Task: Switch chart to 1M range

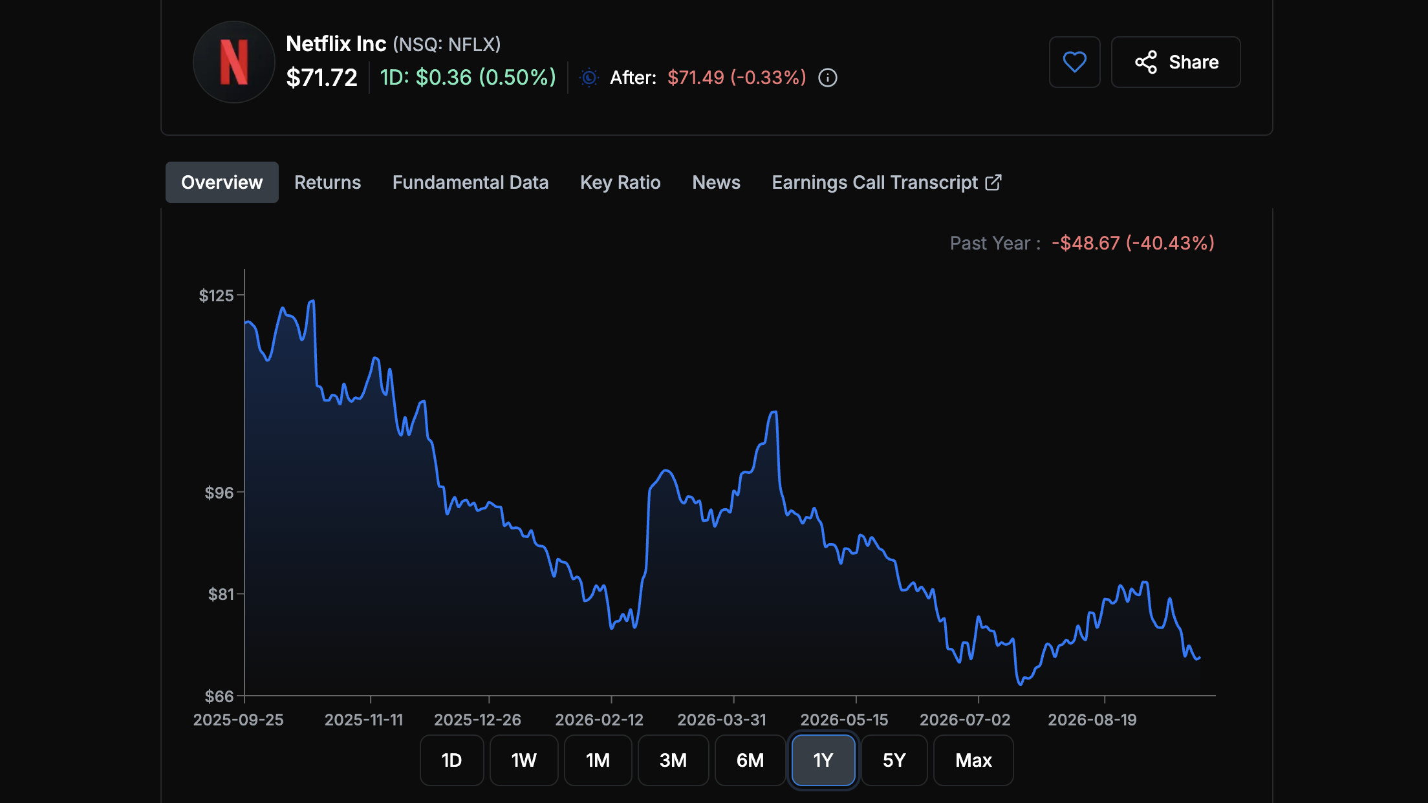Action: [598, 760]
